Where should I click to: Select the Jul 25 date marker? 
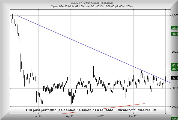coord(101,116)
